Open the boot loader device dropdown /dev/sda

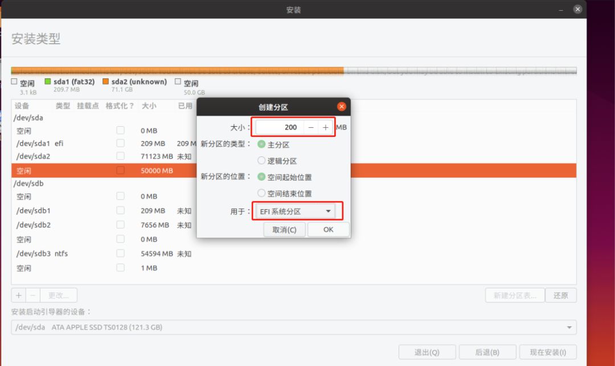click(294, 327)
